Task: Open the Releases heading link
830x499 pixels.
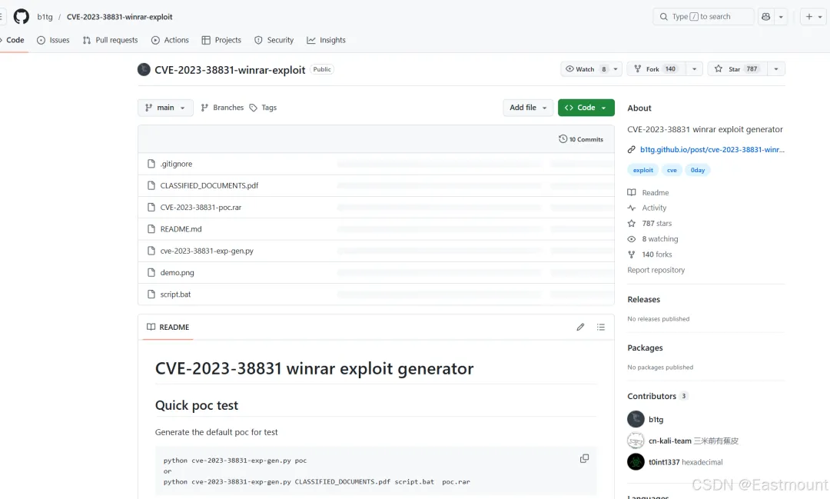Action: (x=644, y=299)
